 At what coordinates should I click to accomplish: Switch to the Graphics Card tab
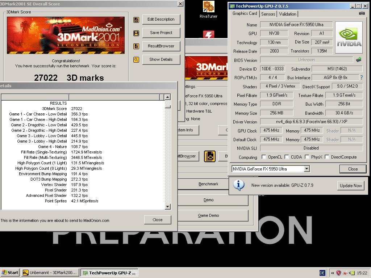(x=245, y=13)
